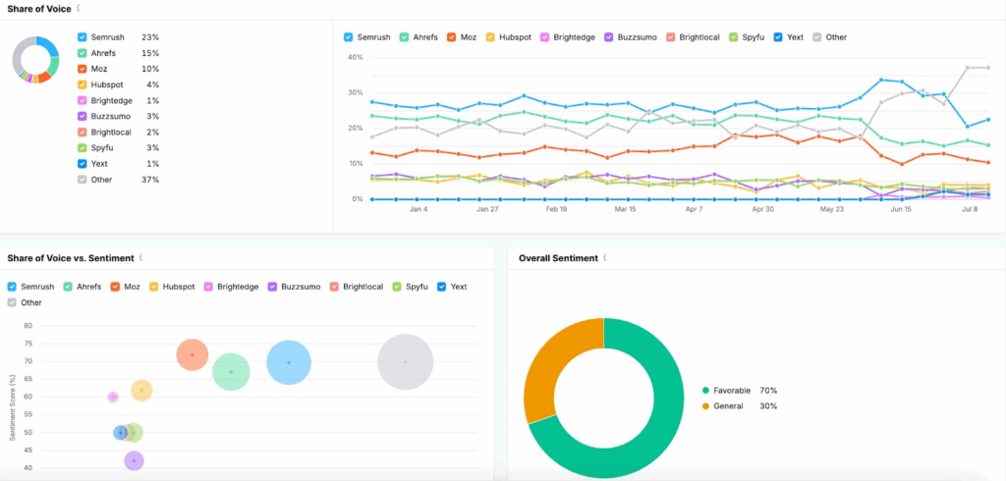Click the small Share of Voice donut chart
This screenshot has width=1006, height=481.
(37, 59)
